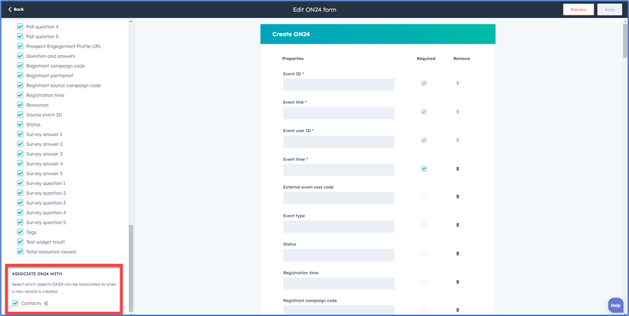
Task: Toggle Required checkbox for Event title
Action: [x=424, y=112]
